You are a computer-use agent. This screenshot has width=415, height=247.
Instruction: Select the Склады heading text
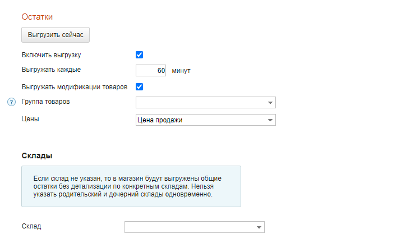[x=37, y=155]
